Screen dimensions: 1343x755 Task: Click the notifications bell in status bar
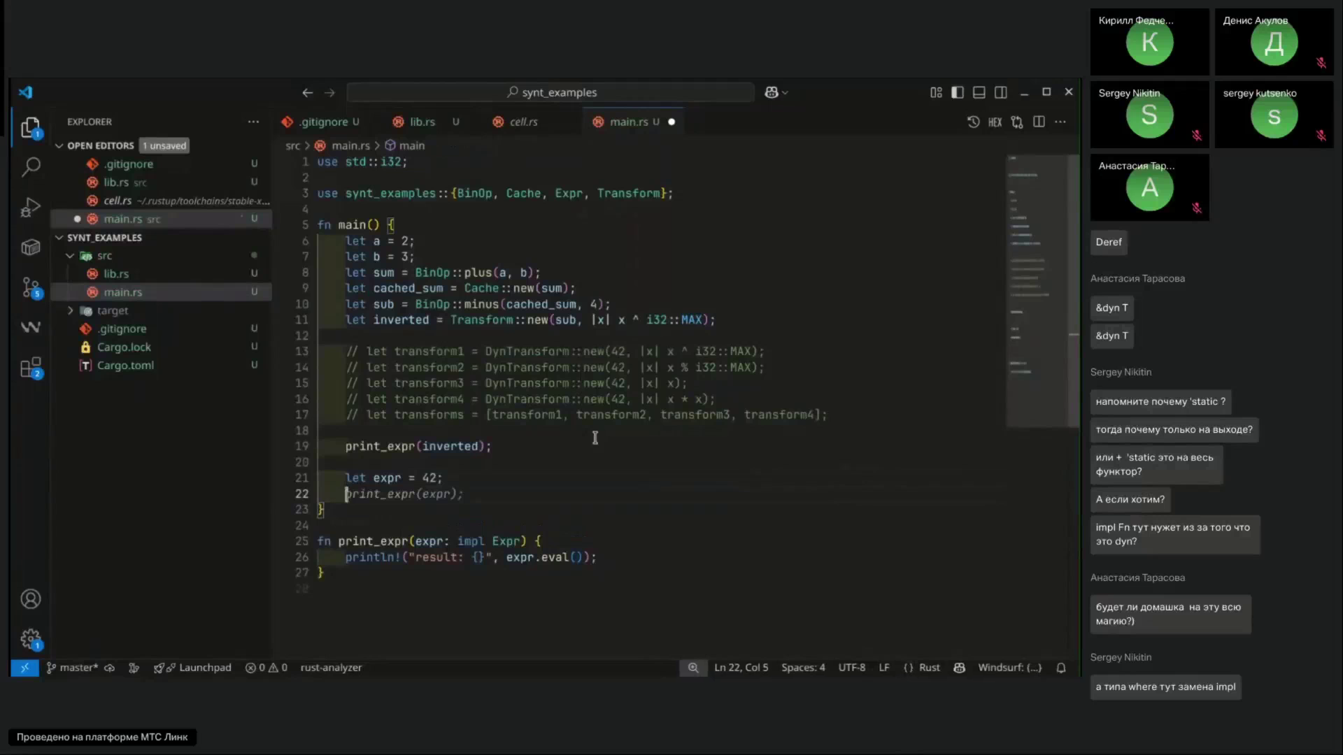pyautogui.click(x=1061, y=668)
